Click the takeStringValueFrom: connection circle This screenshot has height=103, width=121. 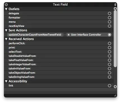pyautogui.click(x=110, y=77)
